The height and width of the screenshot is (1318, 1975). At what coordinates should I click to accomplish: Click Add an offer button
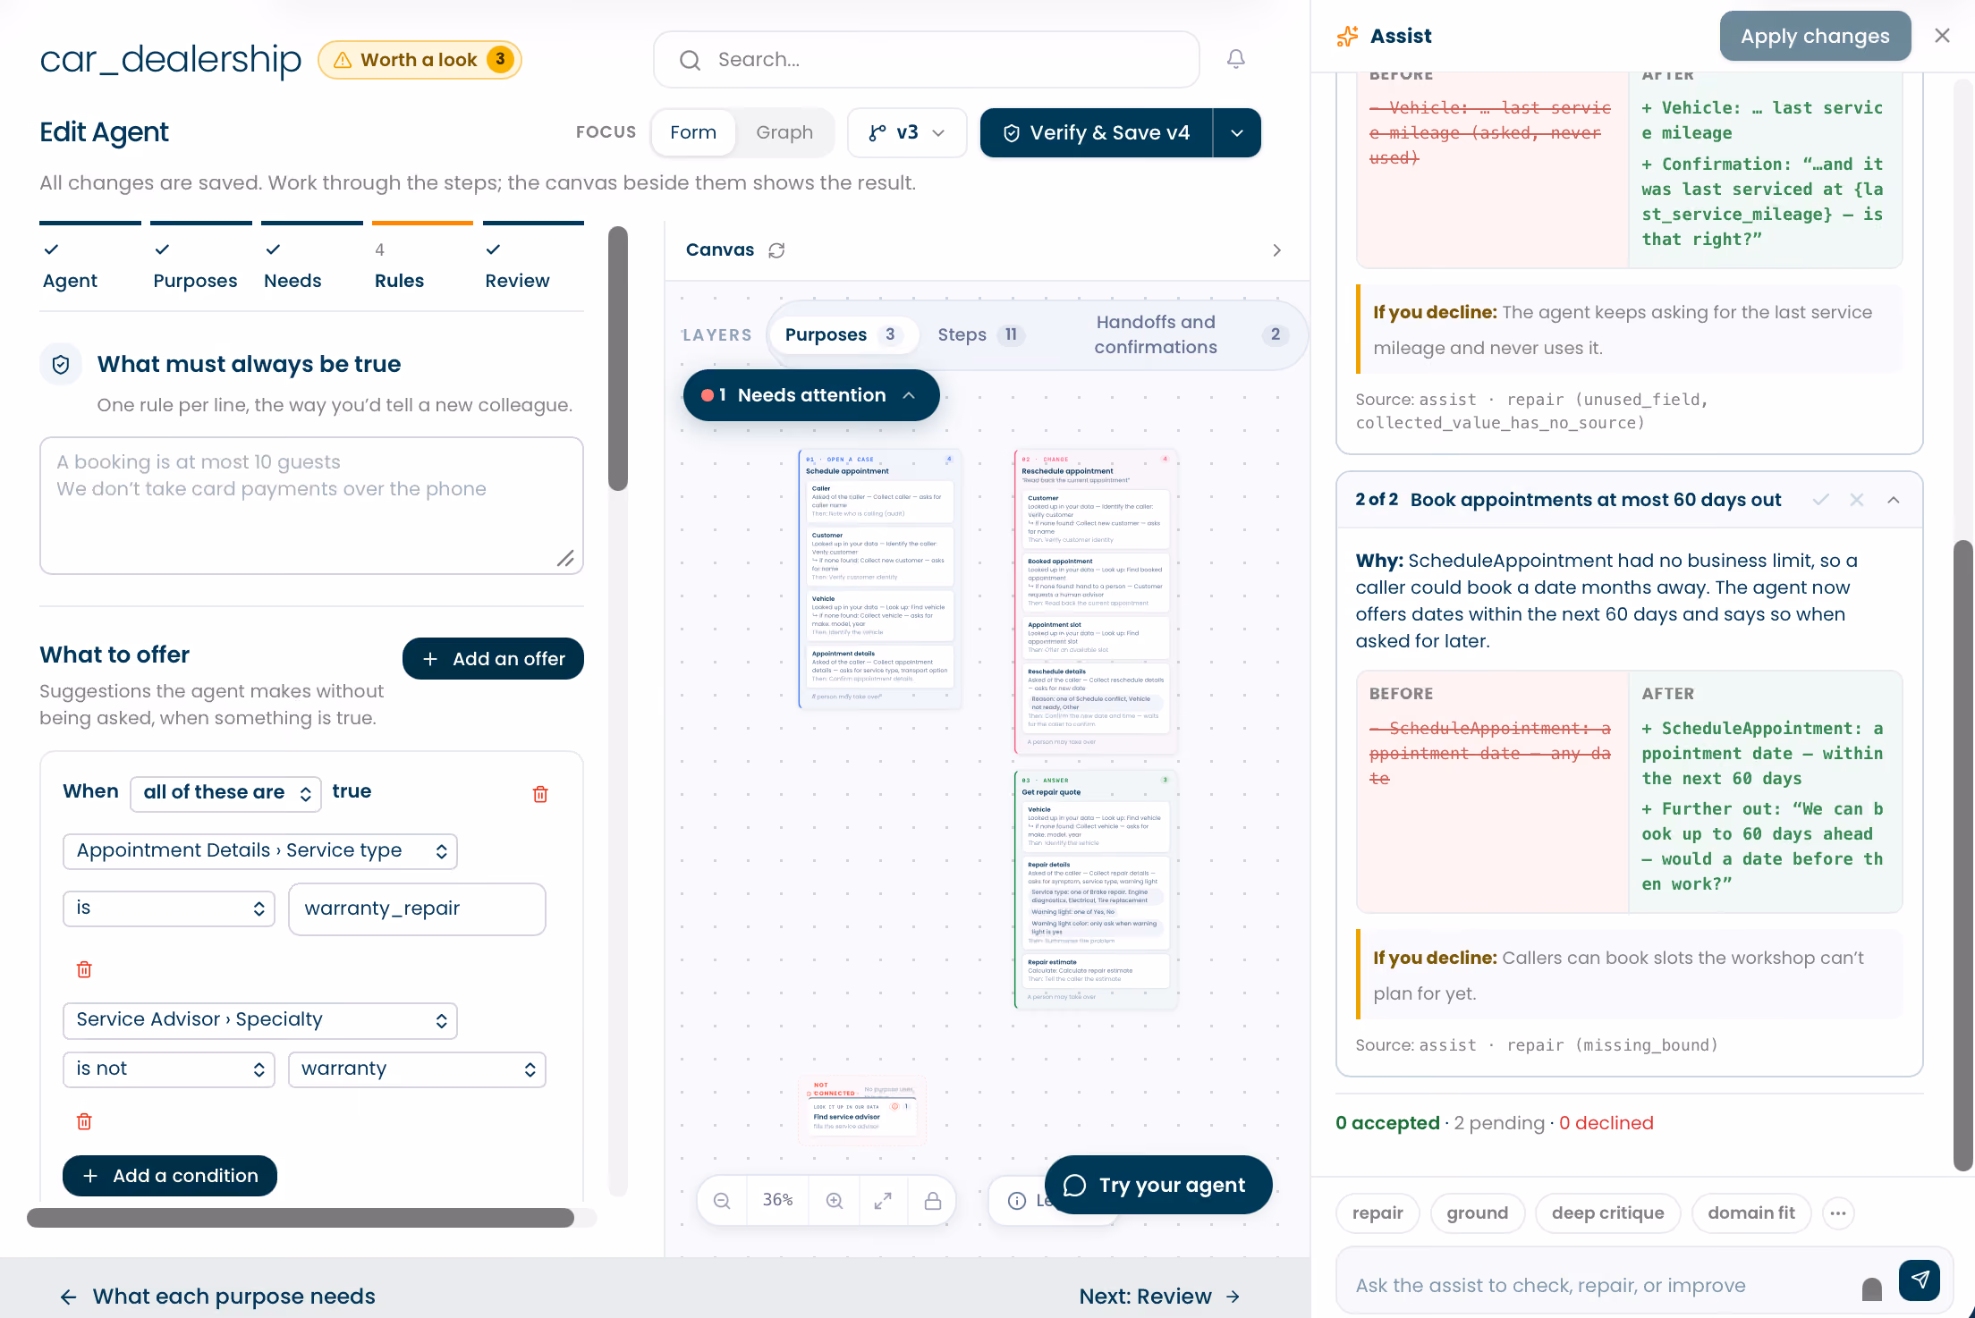tap(493, 659)
